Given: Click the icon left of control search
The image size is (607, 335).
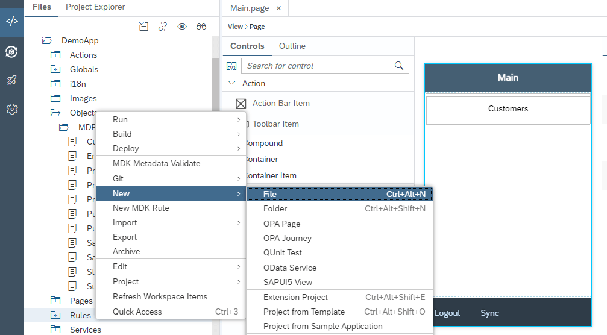Looking at the screenshot, I should click(x=231, y=66).
